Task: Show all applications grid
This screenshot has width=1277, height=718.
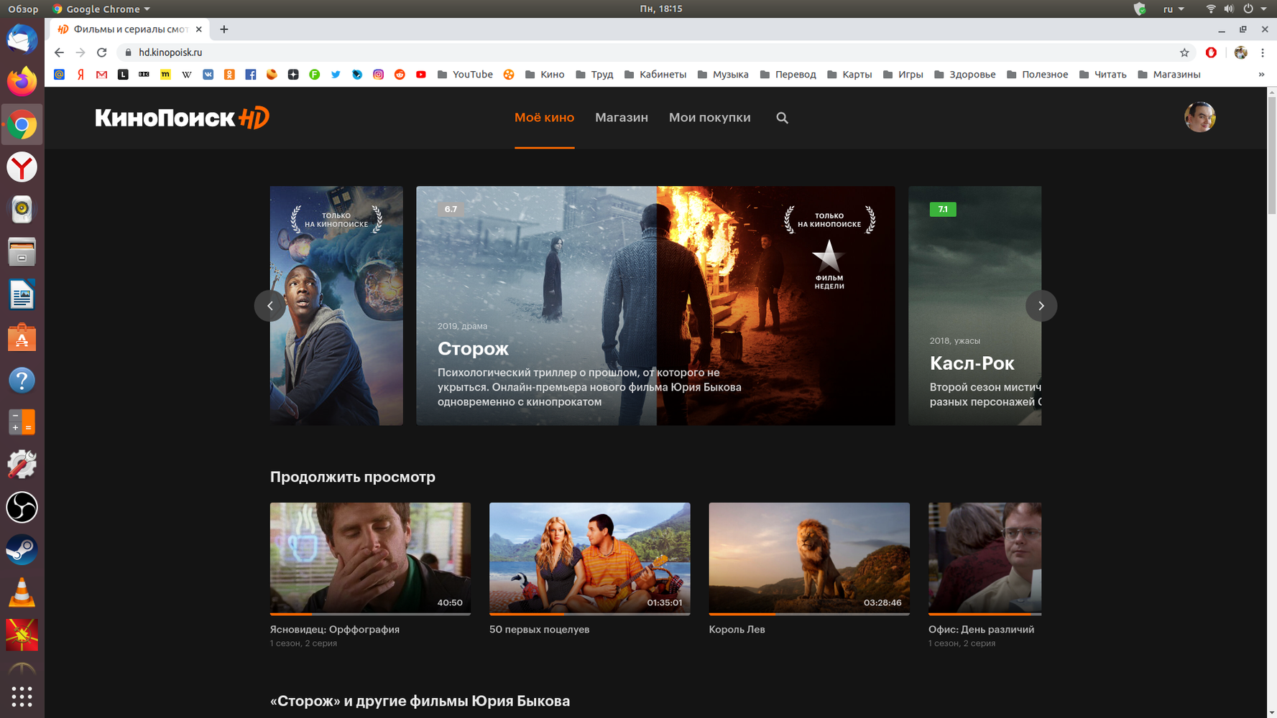Action: (22, 696)
